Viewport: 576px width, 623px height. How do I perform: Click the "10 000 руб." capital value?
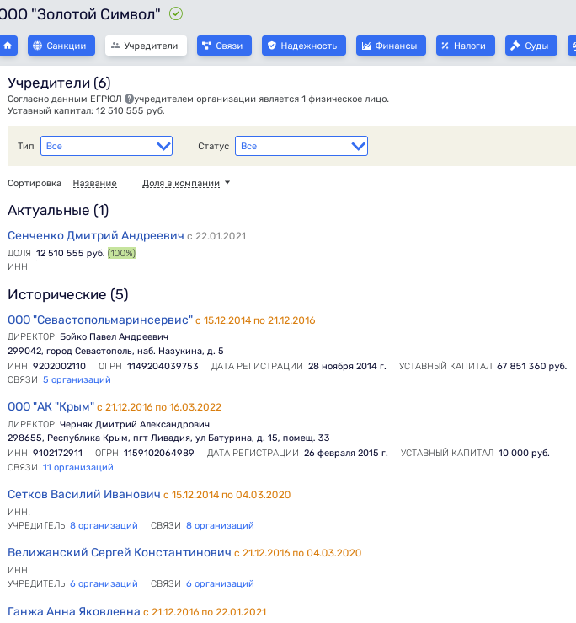(x=524, y=453)
